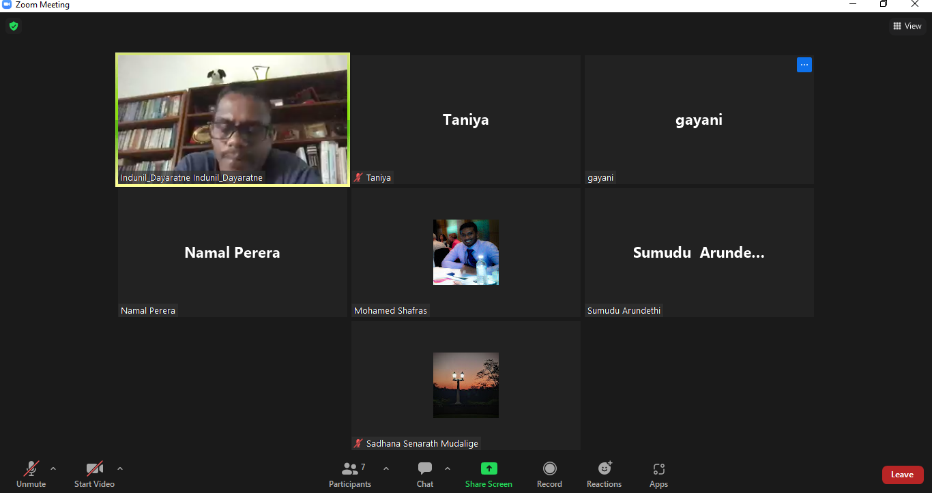The image size is (932, 493).
Task: Open the Chat panel
Action: [x=425, y=475]
